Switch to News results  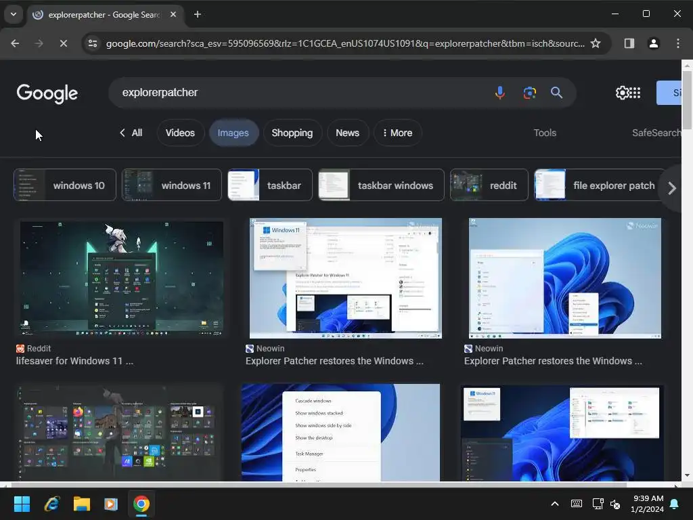point(347,133)
